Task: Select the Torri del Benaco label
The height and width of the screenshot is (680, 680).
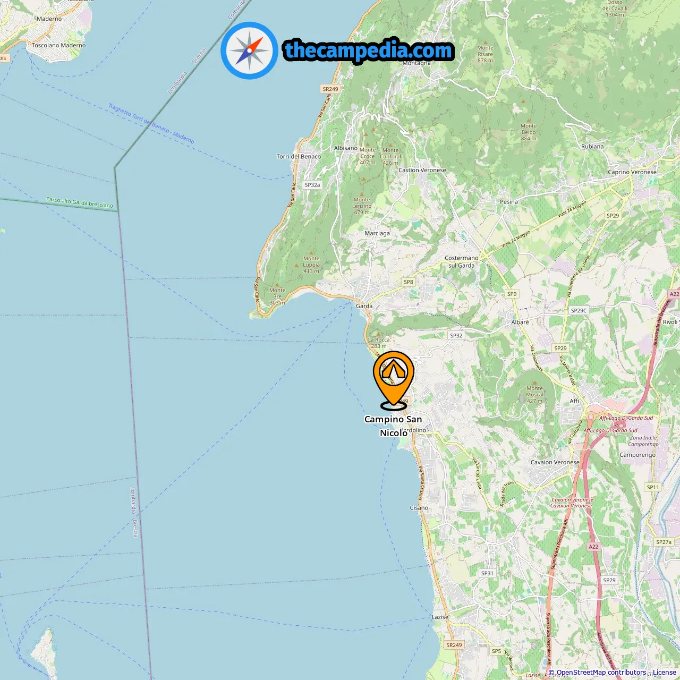Action: pyautogui.click(x=299, y=156)
